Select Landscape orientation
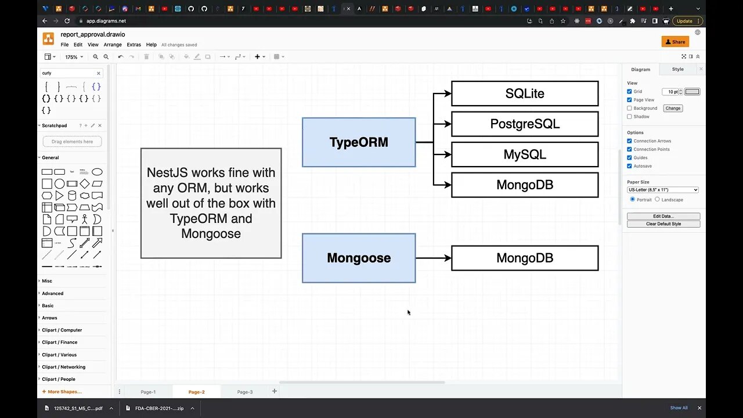 [x=657, y=199]
